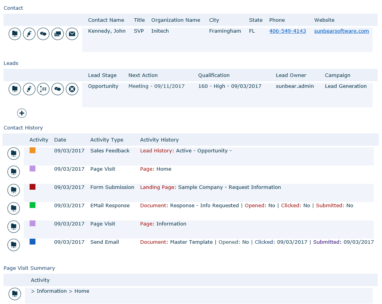Select the 'sunbear.admin' lead owner cell

295,86
